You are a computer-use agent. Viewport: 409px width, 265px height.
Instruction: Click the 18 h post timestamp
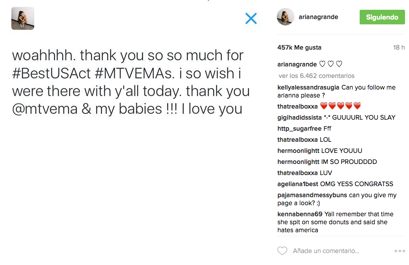[x=399, y=47]
